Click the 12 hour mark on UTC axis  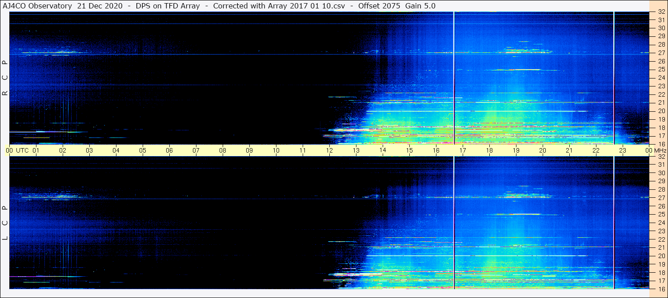[329, 150]
